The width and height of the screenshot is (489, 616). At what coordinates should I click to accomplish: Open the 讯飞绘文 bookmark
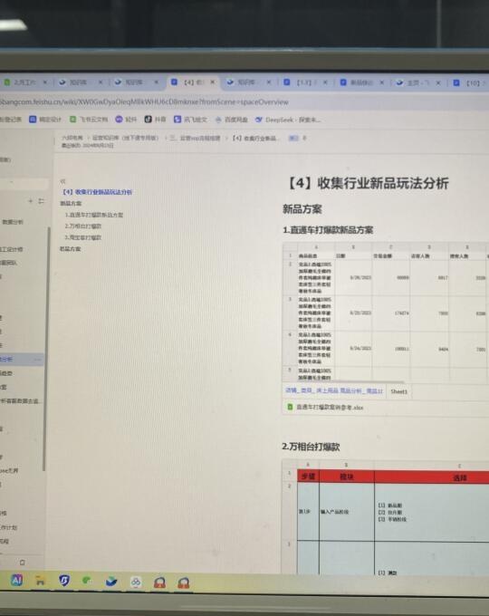pyautogui.click(x=190, y=119)
